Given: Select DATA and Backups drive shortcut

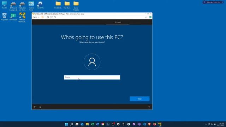Looking at the screenshot, I should 13,6.
